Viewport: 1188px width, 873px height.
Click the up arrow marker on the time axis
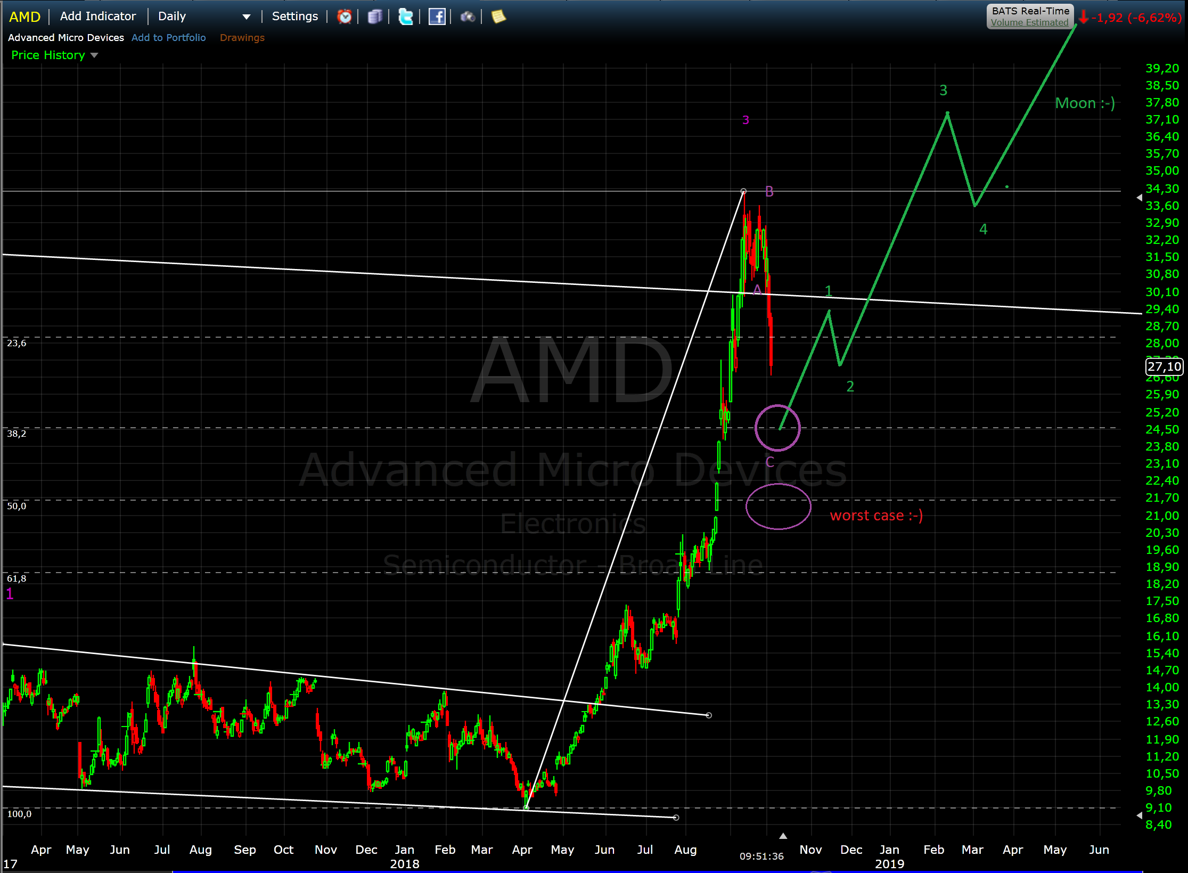(x=783, y=836)
